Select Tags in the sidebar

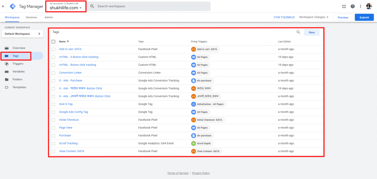(x=22, y=56)
